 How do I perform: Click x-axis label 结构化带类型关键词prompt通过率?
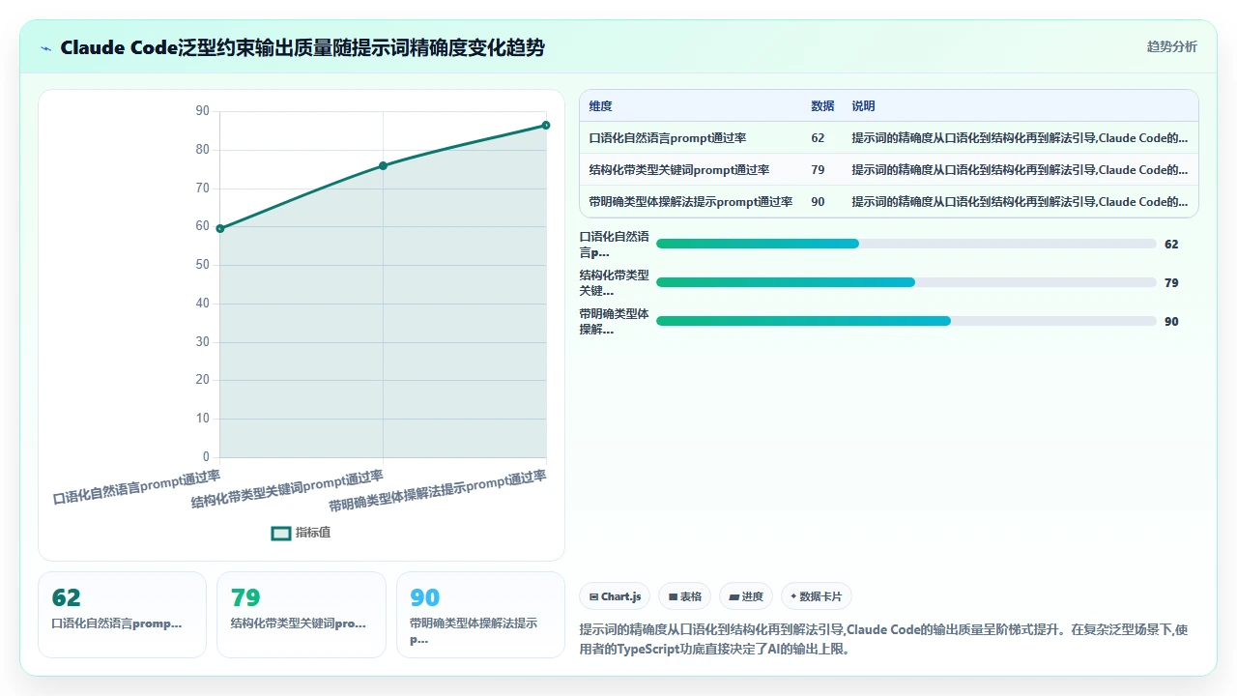point(287,489)
